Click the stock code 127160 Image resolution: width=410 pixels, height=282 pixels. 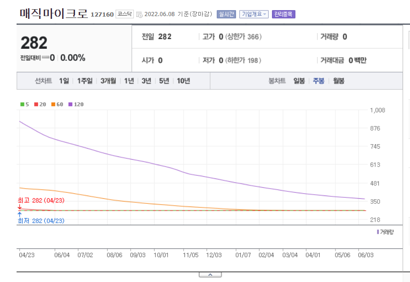(x=102, y=14)
